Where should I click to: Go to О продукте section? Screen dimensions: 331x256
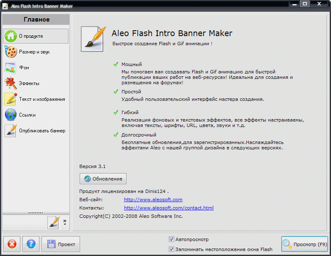pos(31,36)
